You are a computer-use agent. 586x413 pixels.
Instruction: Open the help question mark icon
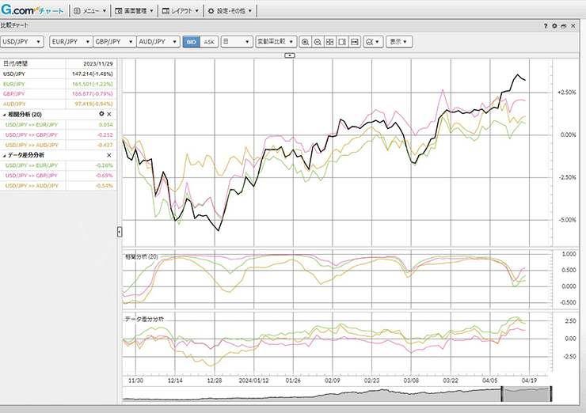tap(546, 26)
